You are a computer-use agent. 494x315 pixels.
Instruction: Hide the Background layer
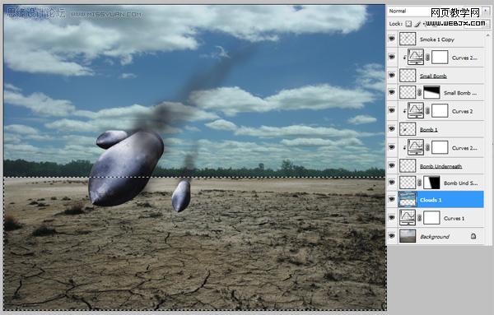[x=392, y=236]
